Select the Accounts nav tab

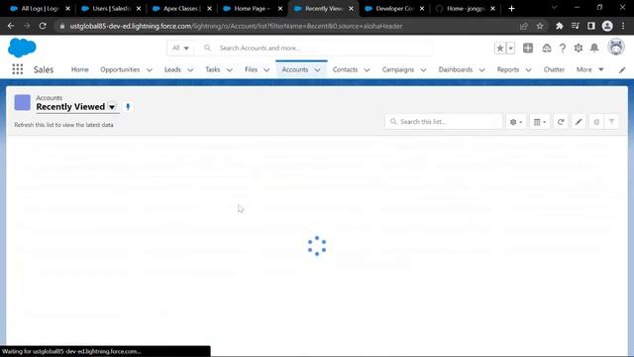[x=295, y=69]
